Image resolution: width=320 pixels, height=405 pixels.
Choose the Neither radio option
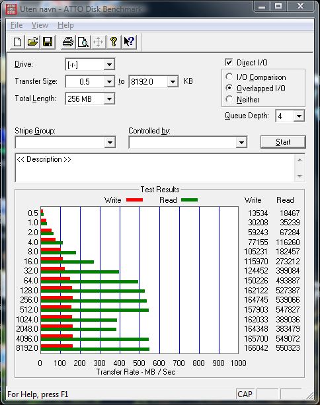tap(229, 99)
